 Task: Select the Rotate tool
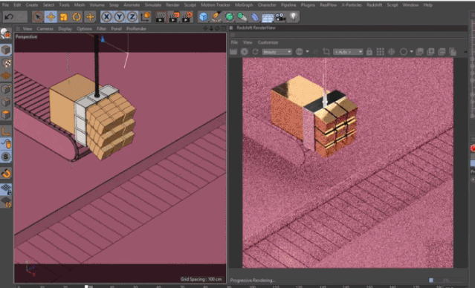[x=77, y=16]
